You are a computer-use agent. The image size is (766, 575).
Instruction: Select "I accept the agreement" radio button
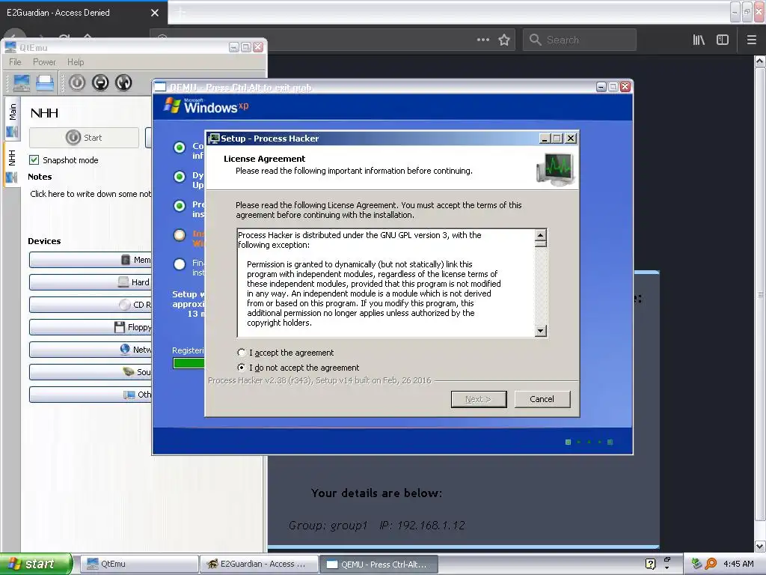[x=242, y=353]
